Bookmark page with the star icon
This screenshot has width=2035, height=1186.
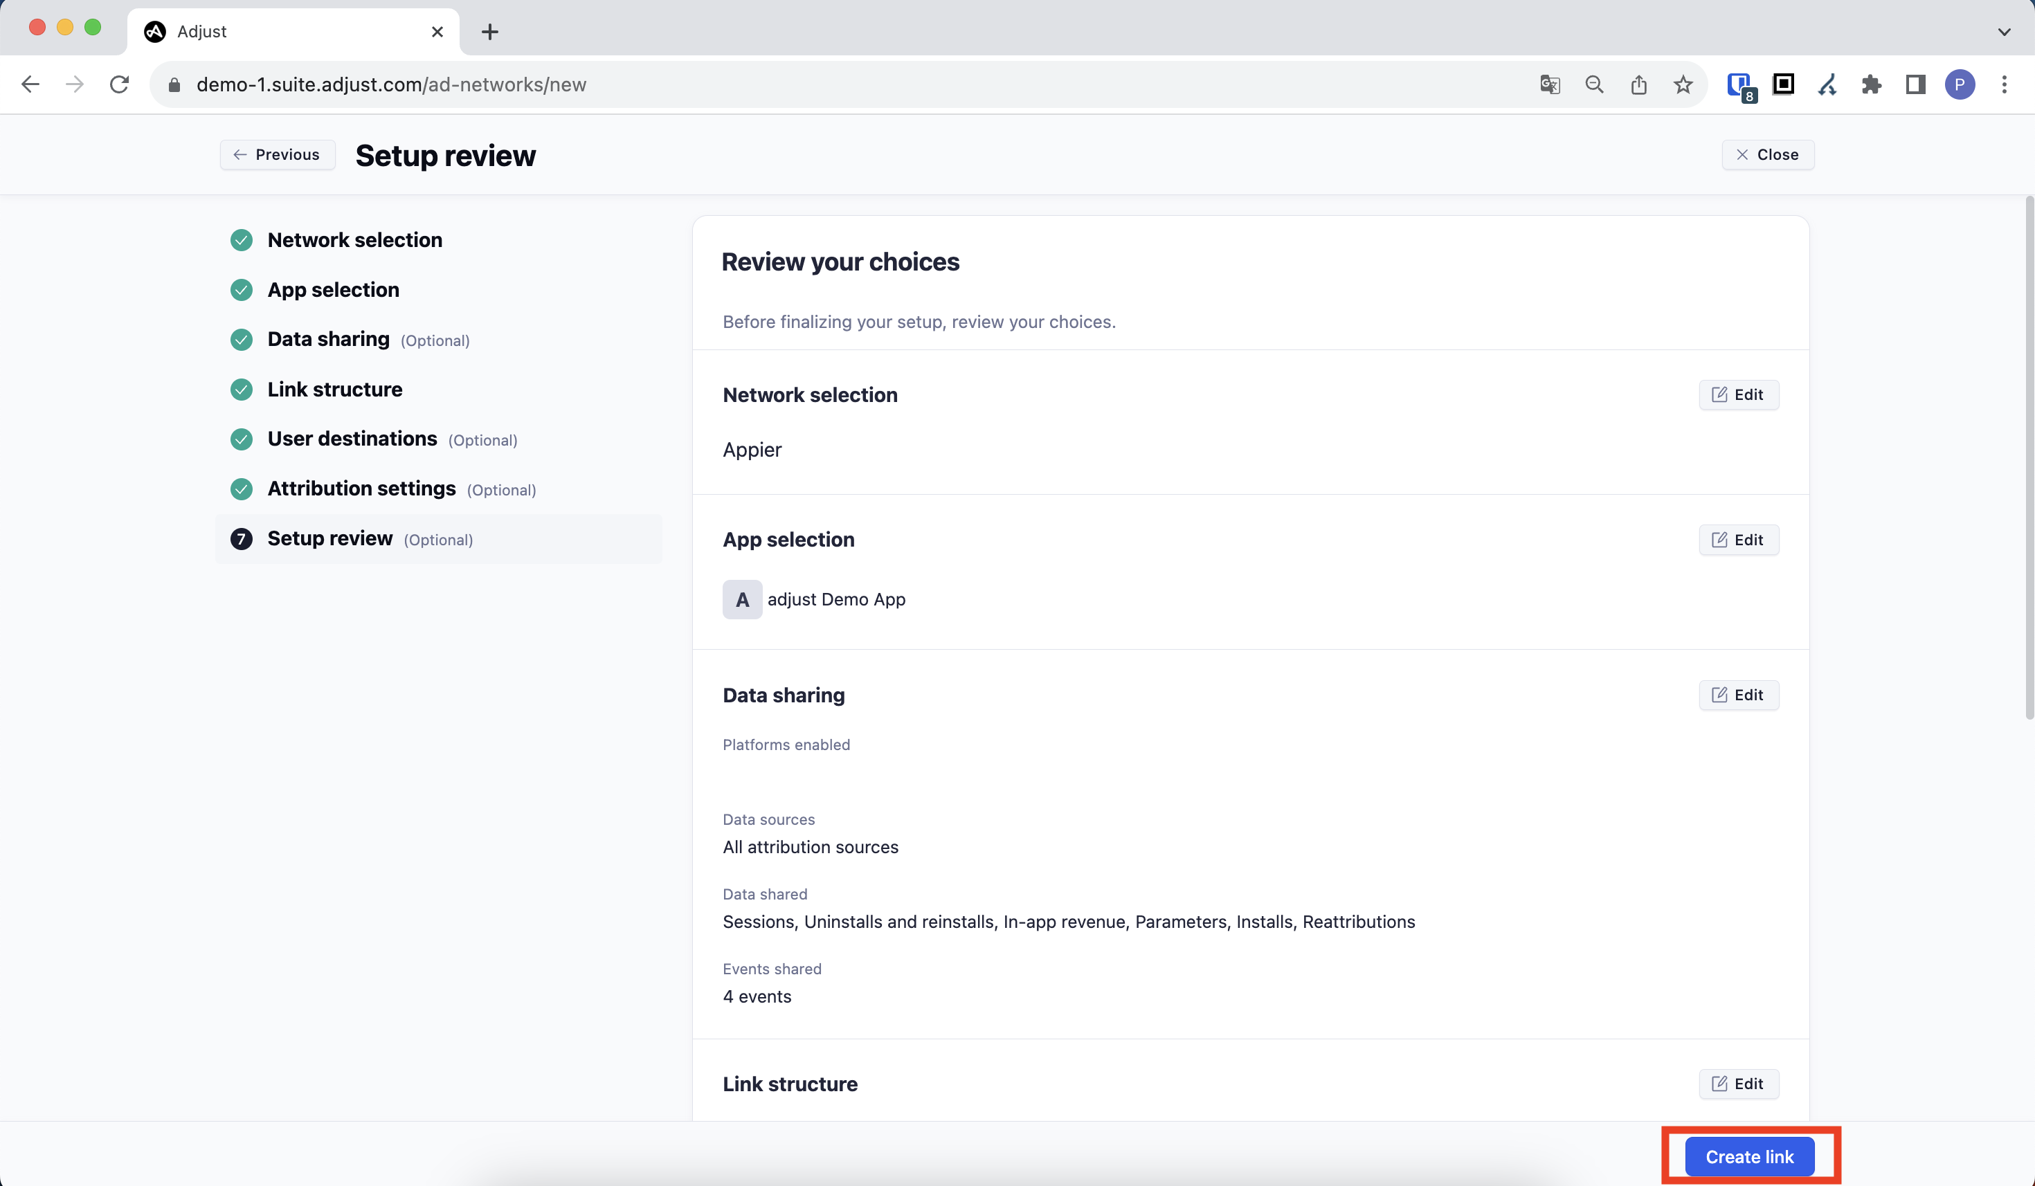coord(1683,85)
